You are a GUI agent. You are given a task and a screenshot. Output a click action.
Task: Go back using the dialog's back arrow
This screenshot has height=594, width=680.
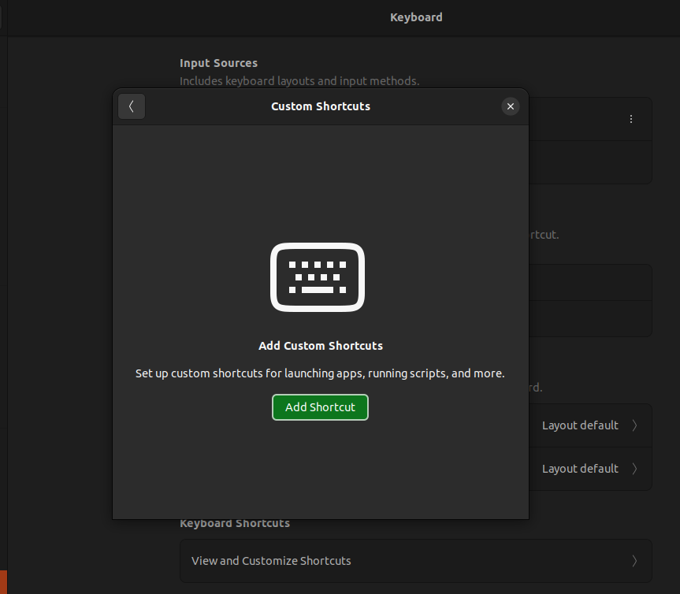[x=132, y=106]
